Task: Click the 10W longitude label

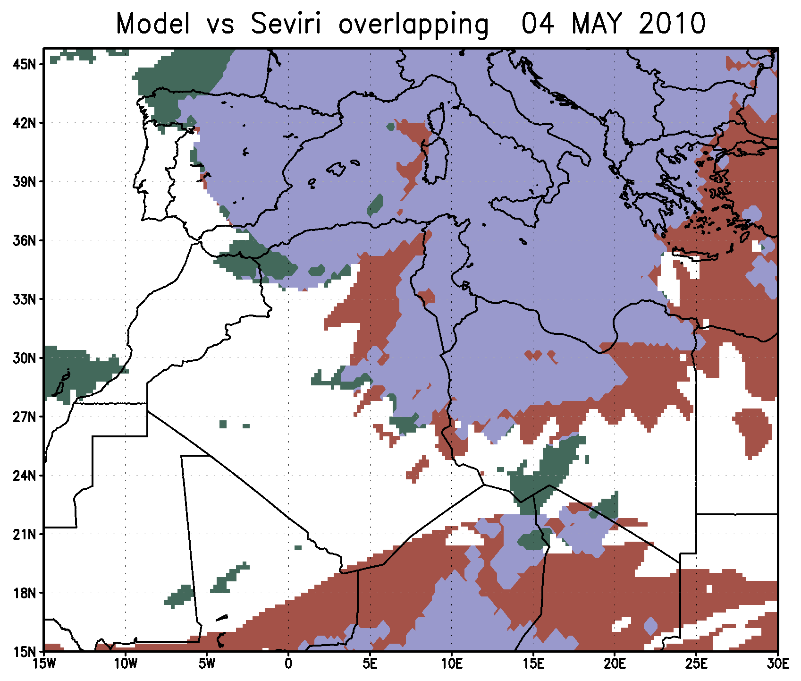Action: coord(126,664)
